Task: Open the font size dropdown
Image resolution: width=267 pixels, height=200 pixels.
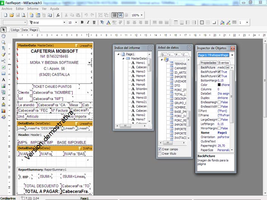Action: (x=76, y=22)
